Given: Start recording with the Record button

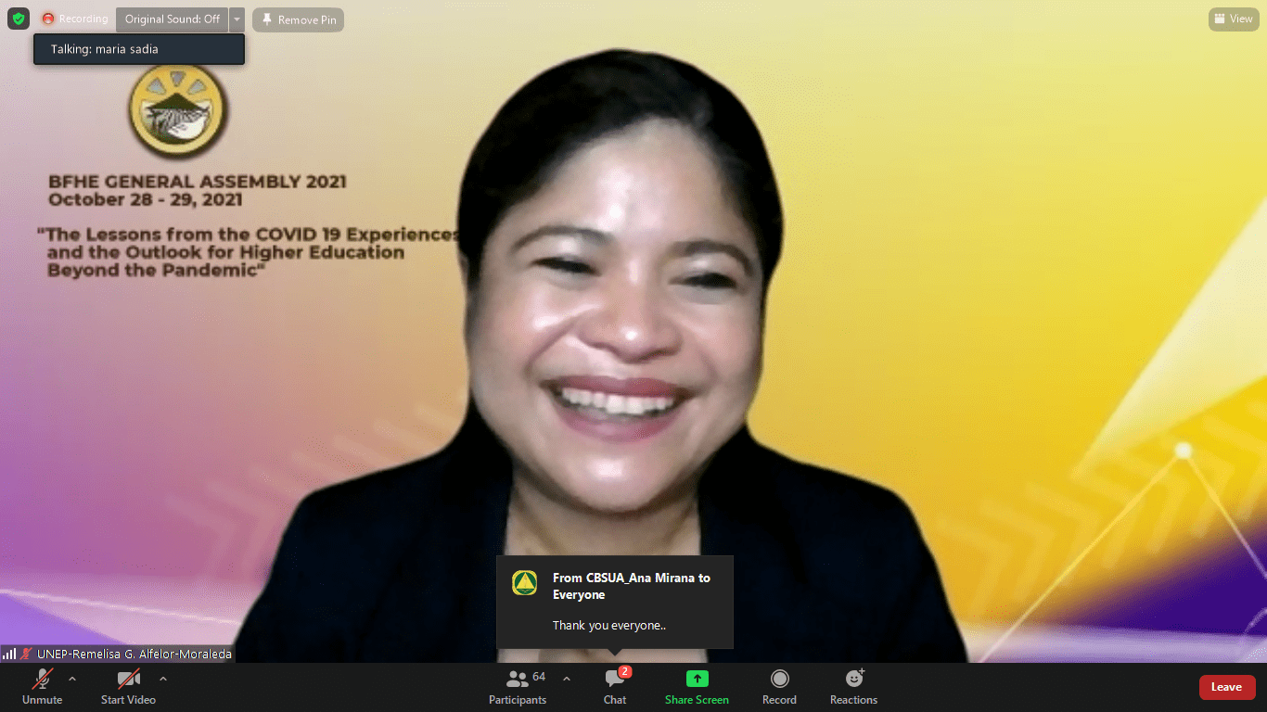Looking at the screenshot, I should (x=779, y=686).
